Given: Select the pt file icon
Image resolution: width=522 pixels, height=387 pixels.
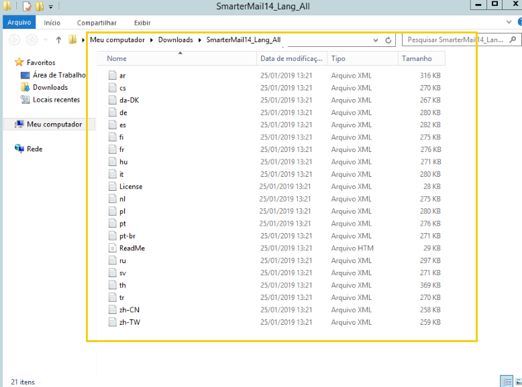Looking at the screenshot, I should click(113, 224).
